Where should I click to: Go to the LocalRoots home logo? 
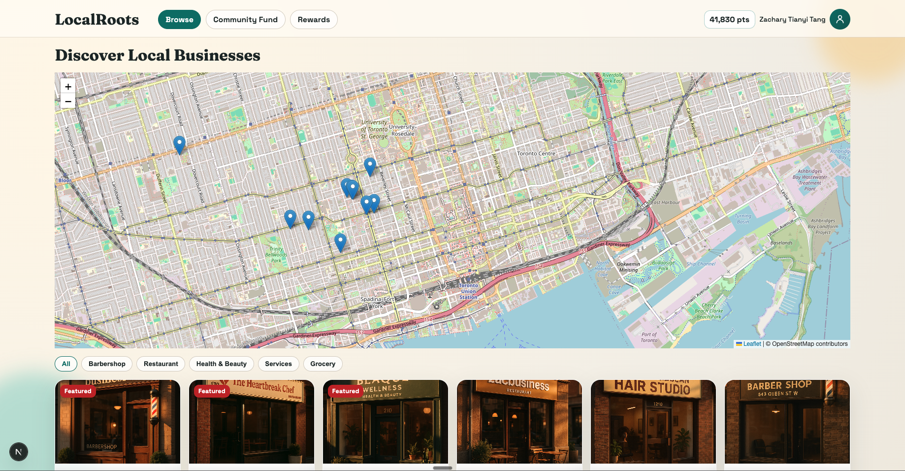pos(97,20)
